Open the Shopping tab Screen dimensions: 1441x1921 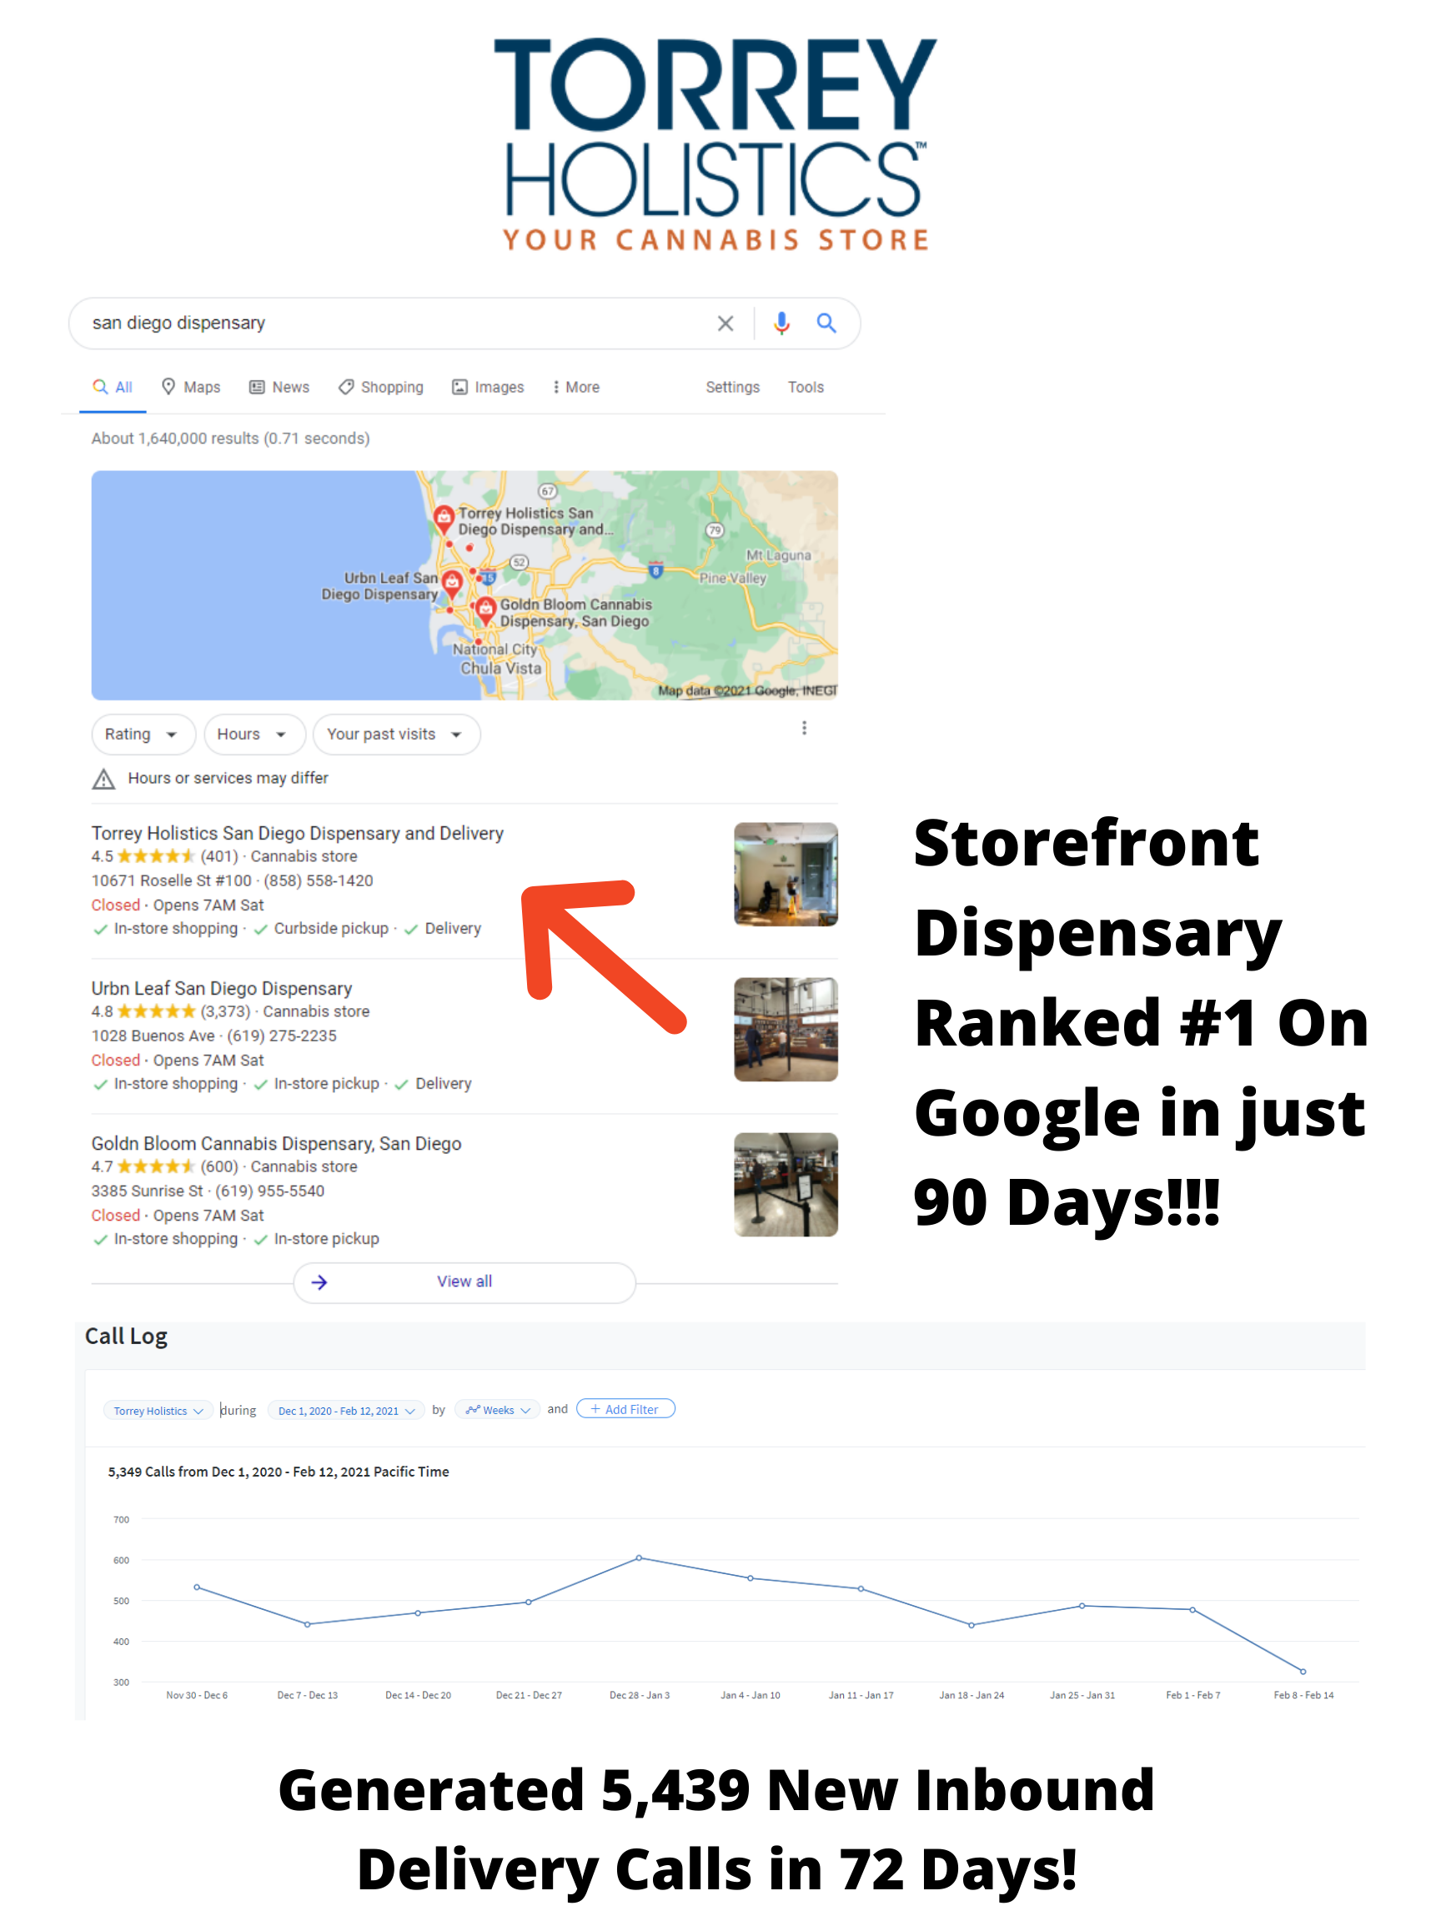(x=381, y=388)
